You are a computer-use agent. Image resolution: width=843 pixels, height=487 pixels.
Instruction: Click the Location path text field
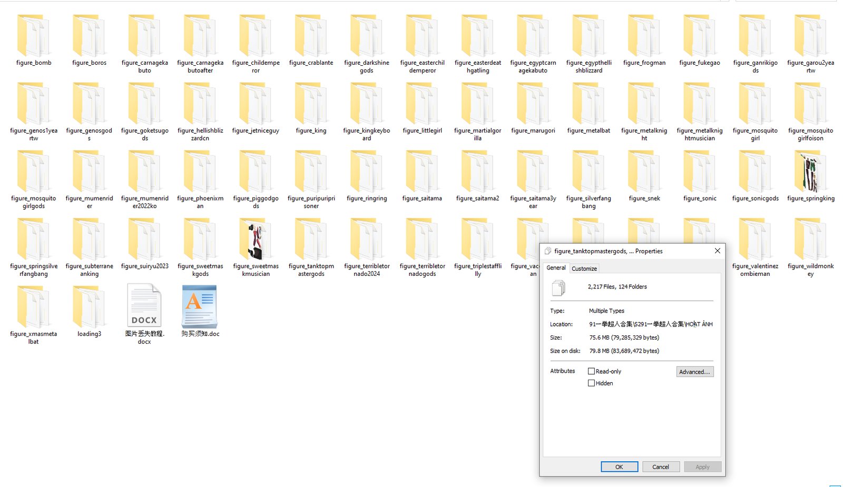pyautogui.click(x=650, y=324)
